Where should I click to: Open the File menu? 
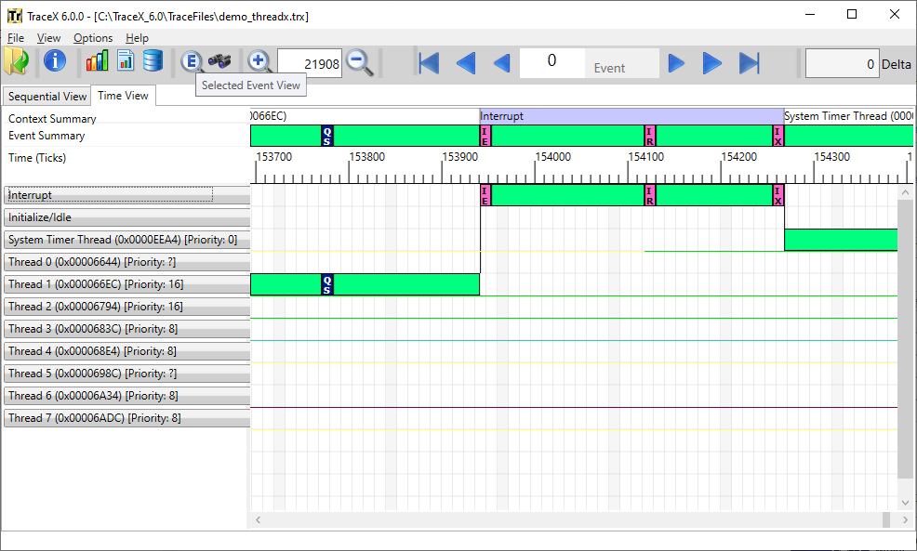[x=16, y=38]
